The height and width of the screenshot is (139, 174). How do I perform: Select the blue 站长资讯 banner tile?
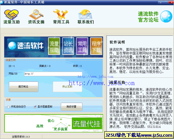(x=68, y=46)
